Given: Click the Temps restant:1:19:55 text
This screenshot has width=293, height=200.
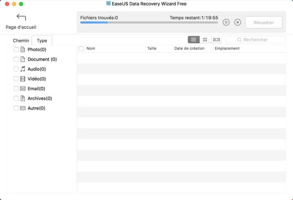Looking at the screenshot, I should point(194,18).
